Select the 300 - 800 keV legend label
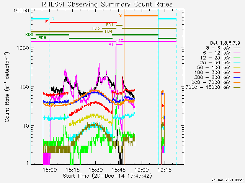The height and width of the screenshot is (183, 245). [x=212, y=77]
